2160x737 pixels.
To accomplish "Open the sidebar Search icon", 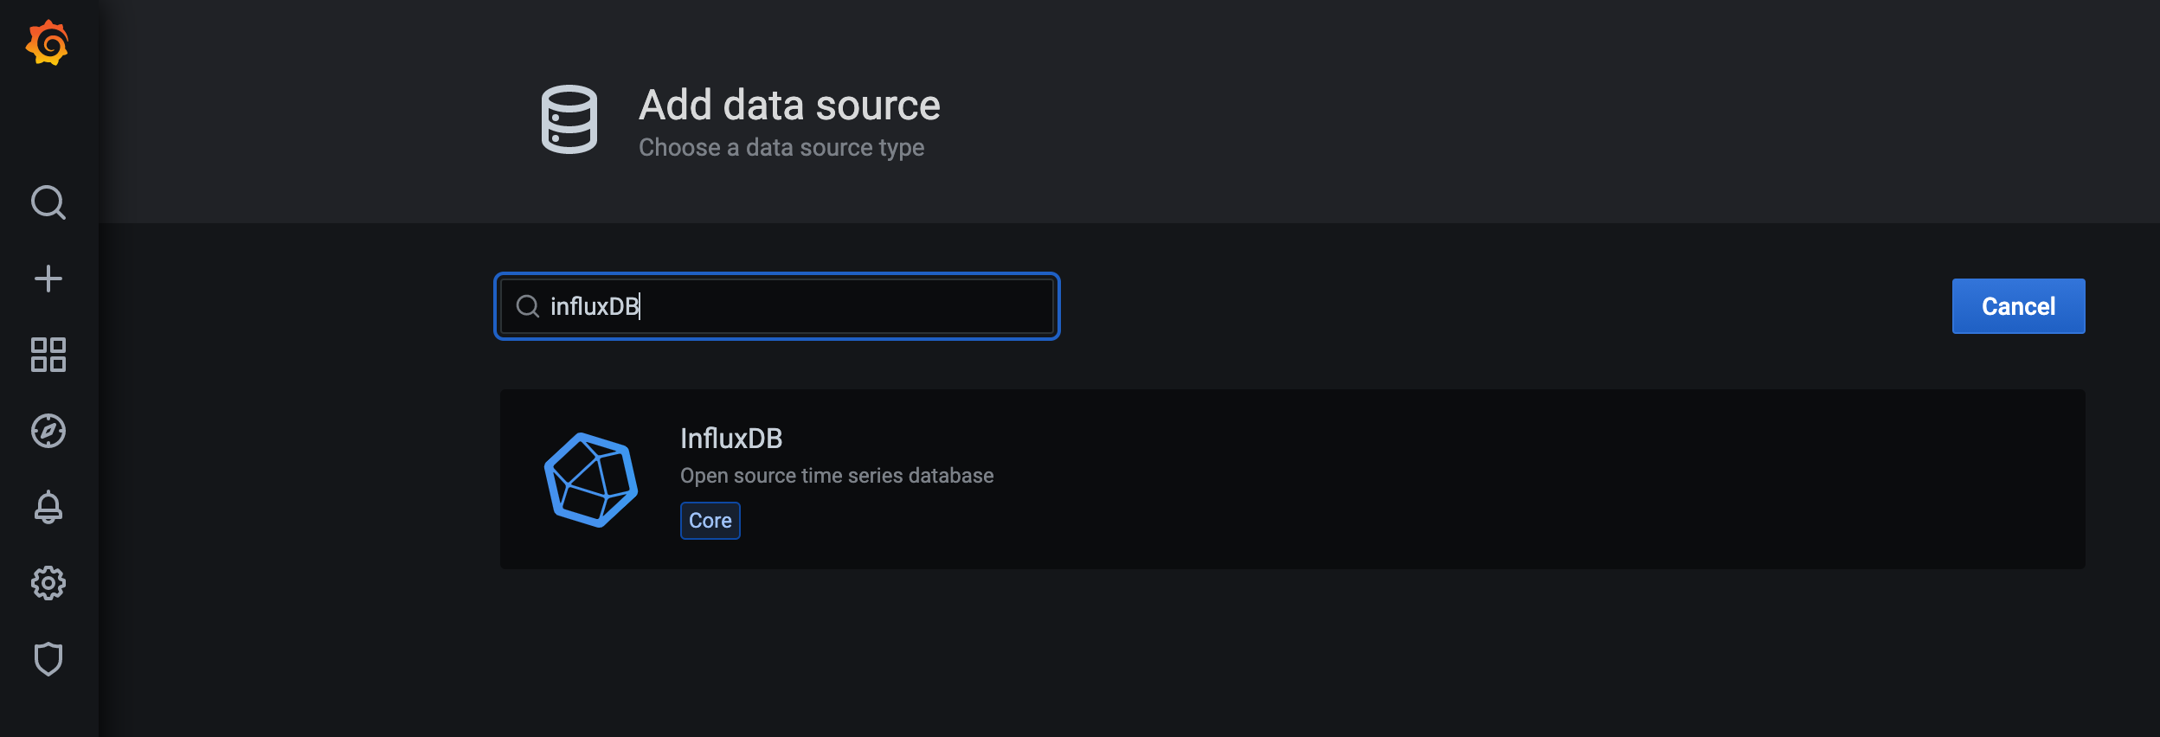I will point(48,202).
